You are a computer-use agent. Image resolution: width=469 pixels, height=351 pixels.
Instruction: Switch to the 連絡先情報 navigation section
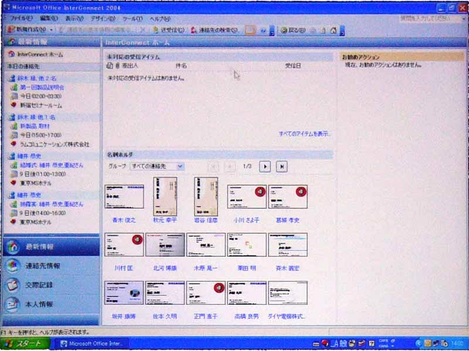coord(51,266)
